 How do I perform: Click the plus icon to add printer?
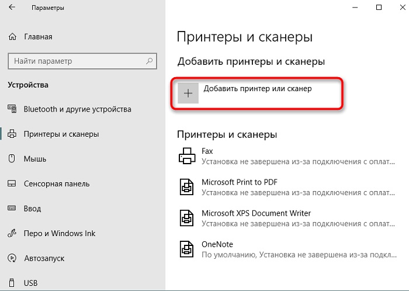click(188, 93)
